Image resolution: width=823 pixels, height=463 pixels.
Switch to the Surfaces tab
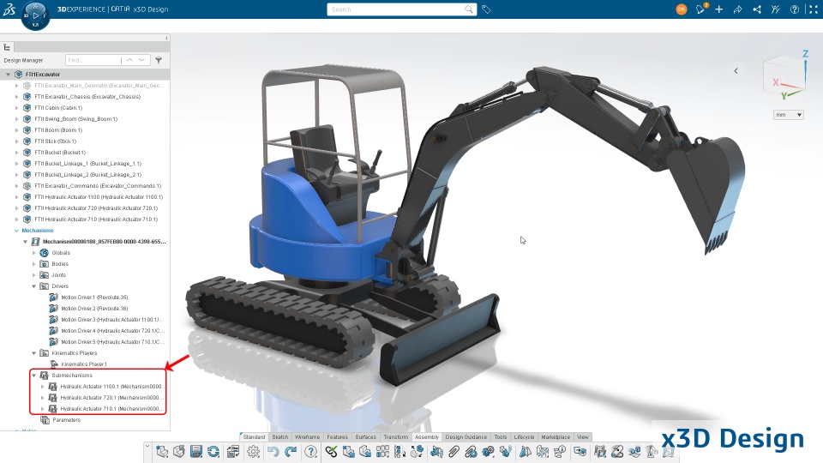[x=365, y=436]
